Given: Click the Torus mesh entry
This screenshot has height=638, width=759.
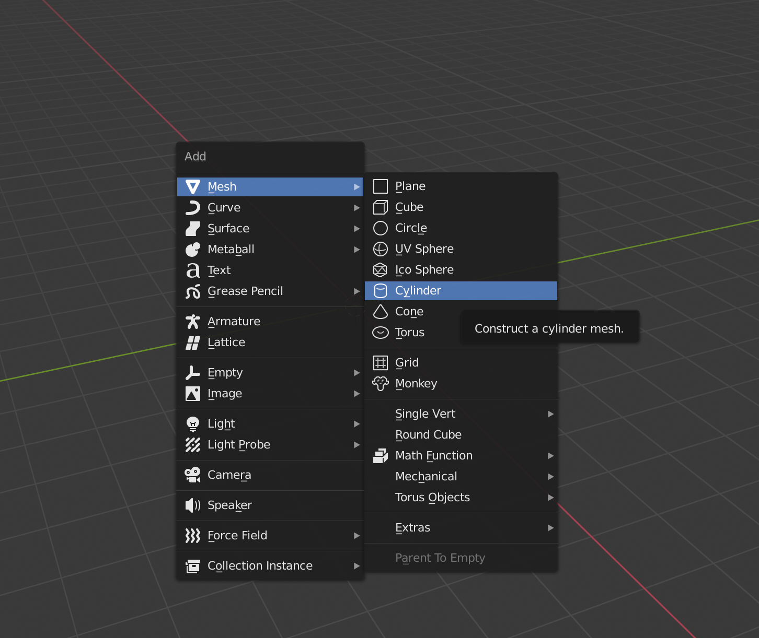Looking at the screenshot, I should point(413,333).
